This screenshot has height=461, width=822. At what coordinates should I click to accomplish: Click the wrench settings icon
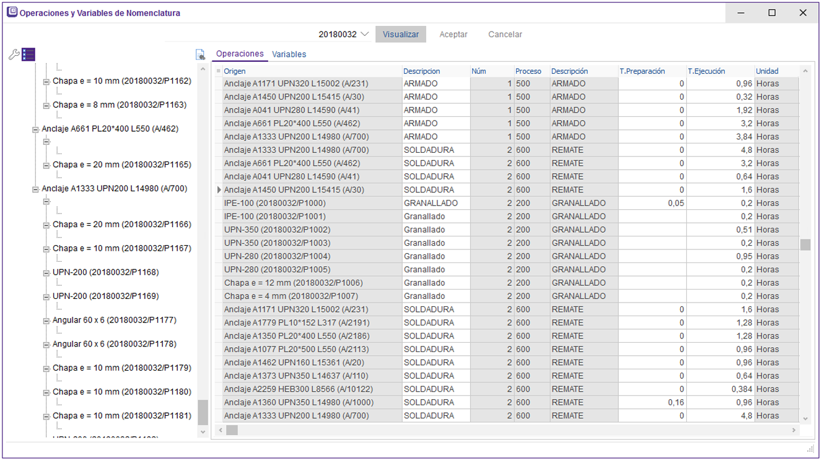pos(14,54)
